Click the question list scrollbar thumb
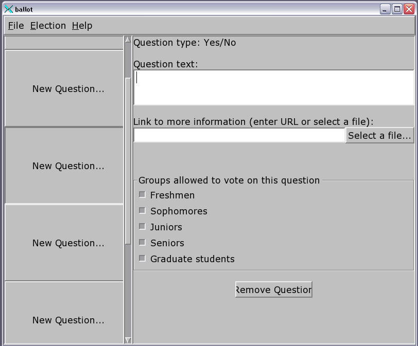 pos(128,159)
